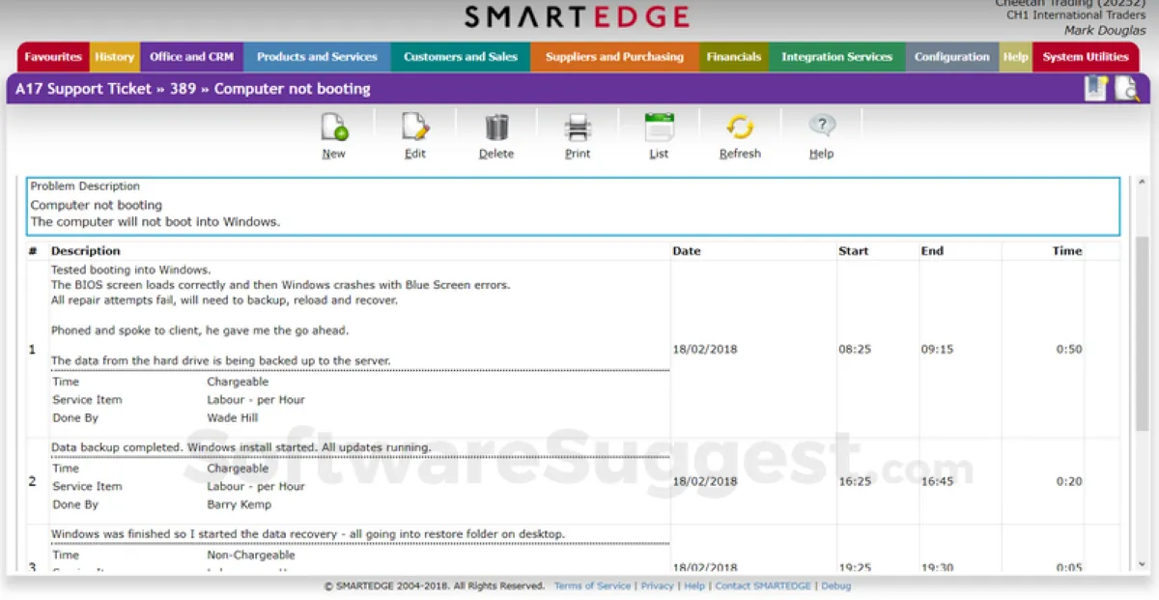This screenshot has width=1159, height=600.
Task: Click the End column header
Action: 932,251
